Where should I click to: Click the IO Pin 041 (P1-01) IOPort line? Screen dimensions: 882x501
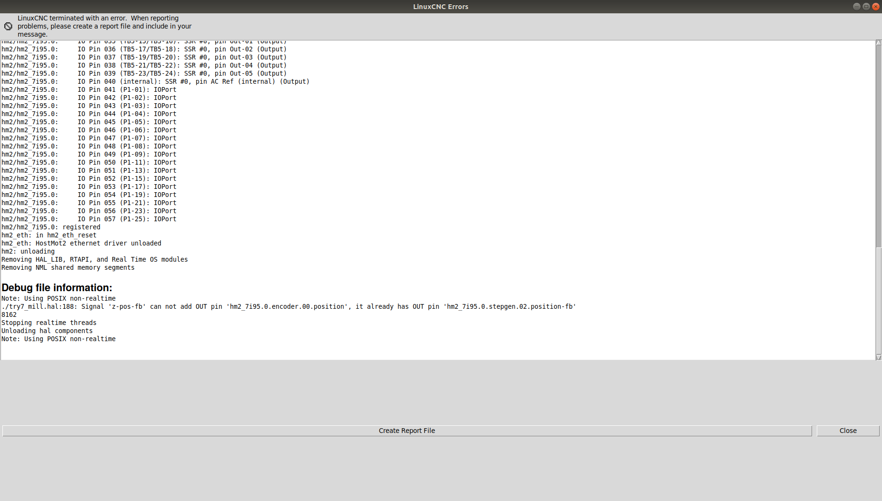(x=89, y=89)
